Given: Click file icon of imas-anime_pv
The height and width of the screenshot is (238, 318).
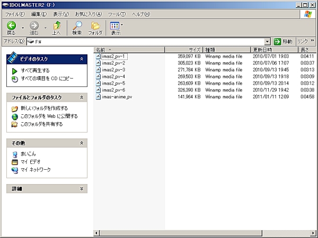Looking at the screenshot, I should [x=98, y=97].
